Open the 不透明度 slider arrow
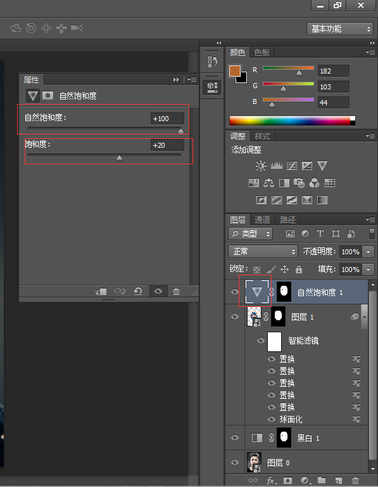The image size is (378, 487). pos(368,252)
